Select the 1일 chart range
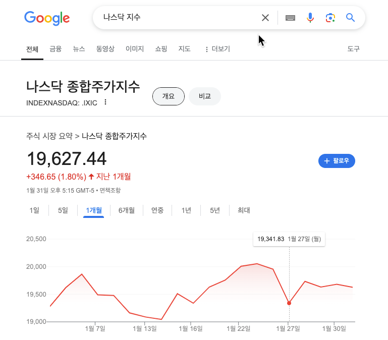 coord(34,210)
